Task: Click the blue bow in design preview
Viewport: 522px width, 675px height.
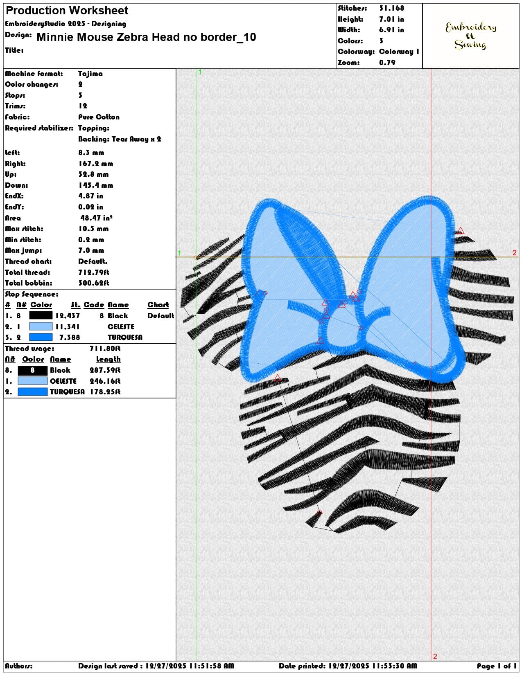Action: 353,289
